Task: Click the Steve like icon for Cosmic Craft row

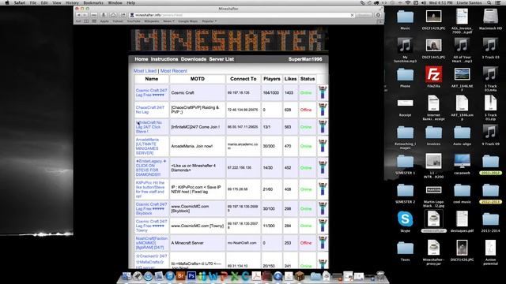Action: 323,93
